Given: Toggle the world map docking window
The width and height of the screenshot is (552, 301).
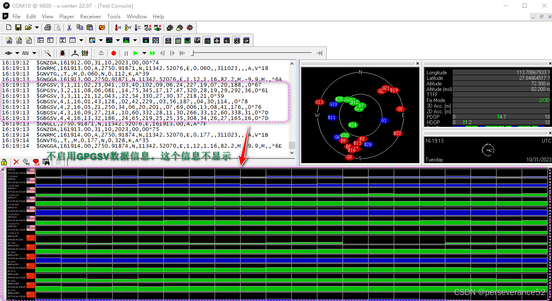Looking at the screenshot, I should (x=198, y=41).
